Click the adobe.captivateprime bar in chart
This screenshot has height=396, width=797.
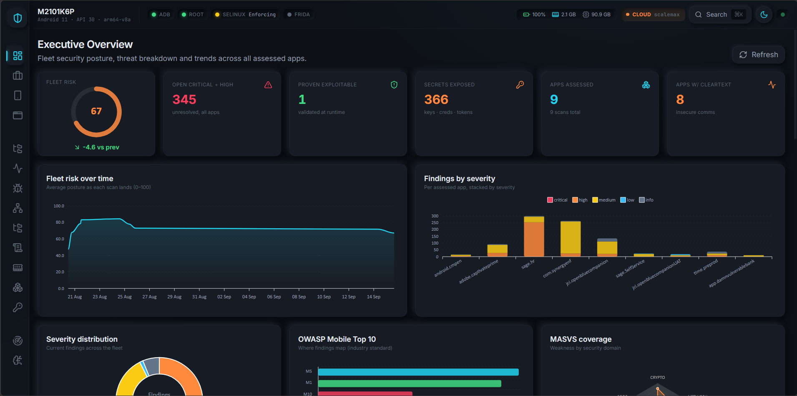(x=497, y=250)
